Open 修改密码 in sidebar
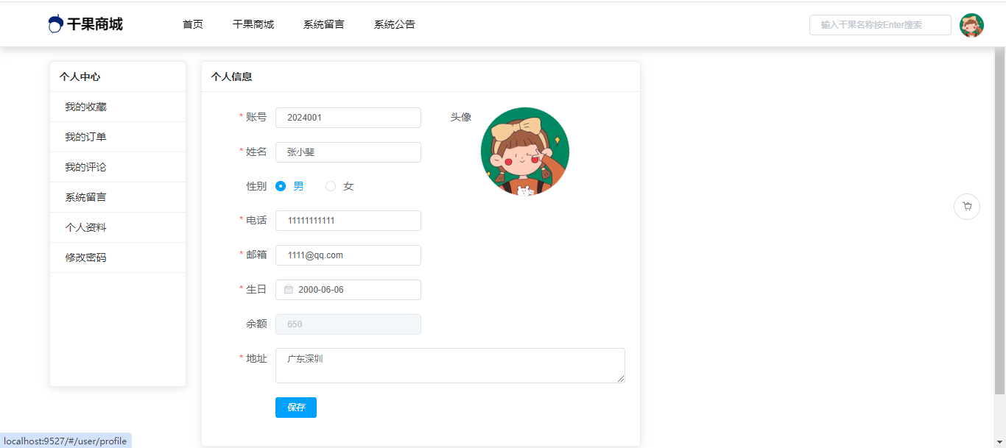The image size is (1006, 448). click(118, 257)
